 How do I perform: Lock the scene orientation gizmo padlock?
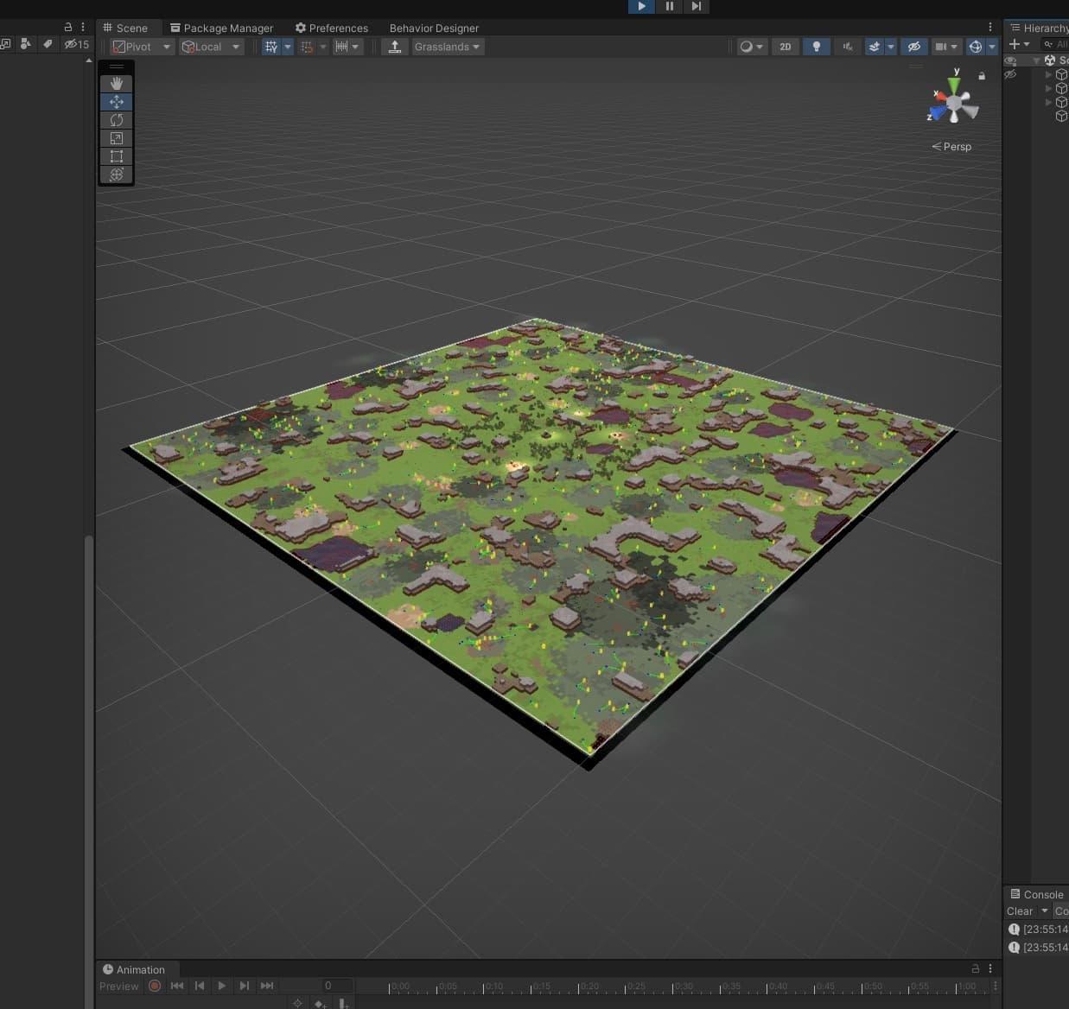coord(982,76)
